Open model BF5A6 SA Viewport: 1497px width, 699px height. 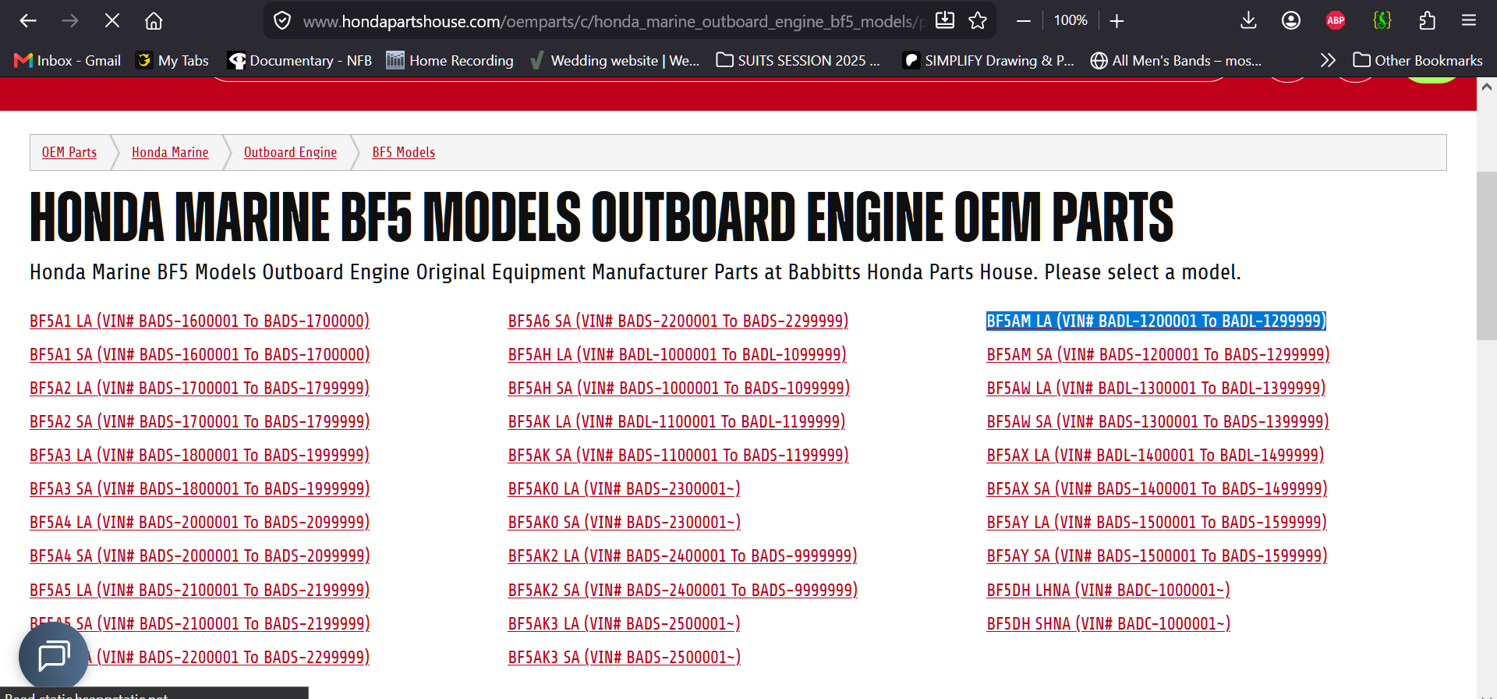coord(678,321)
